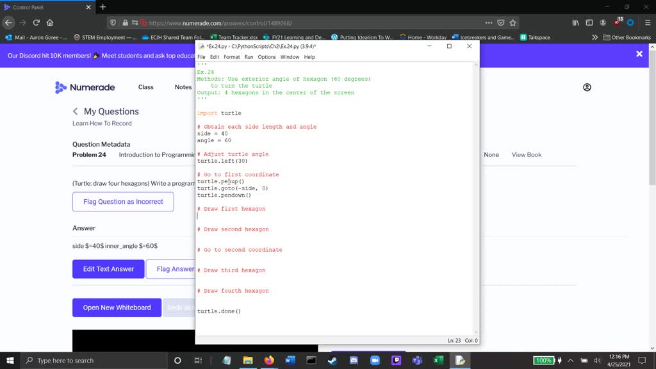
Task: Reload the Numerade page
Action: click(37, 21)
